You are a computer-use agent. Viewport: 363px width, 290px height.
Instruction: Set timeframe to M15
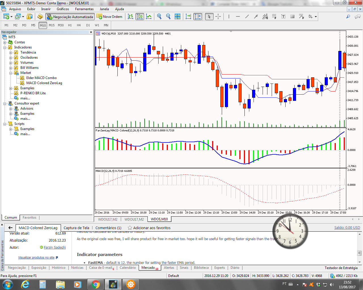[x=52, y=25]
